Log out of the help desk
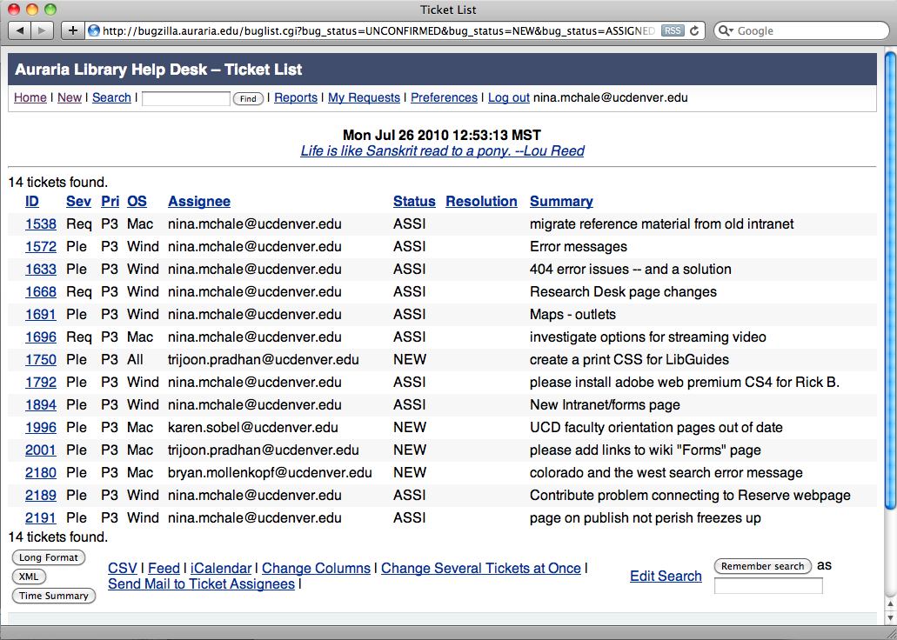Viewport: 897px width, 640px height. [x=509, y=97]
